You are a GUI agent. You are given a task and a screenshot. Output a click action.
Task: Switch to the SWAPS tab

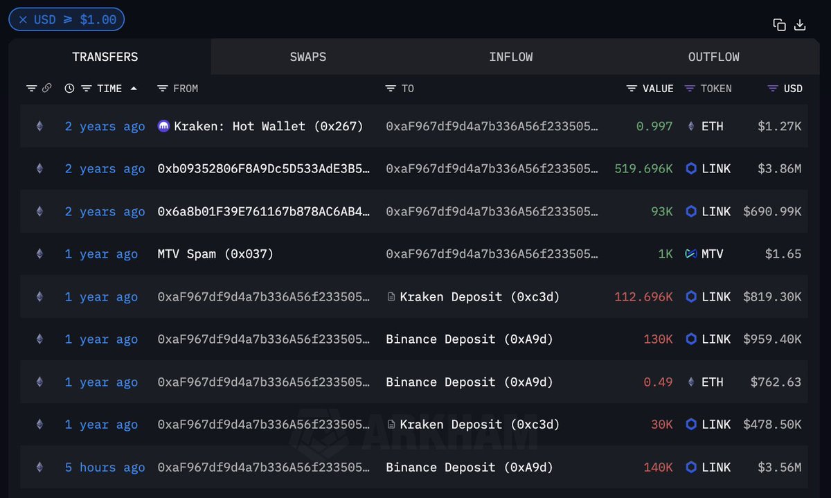308,57
